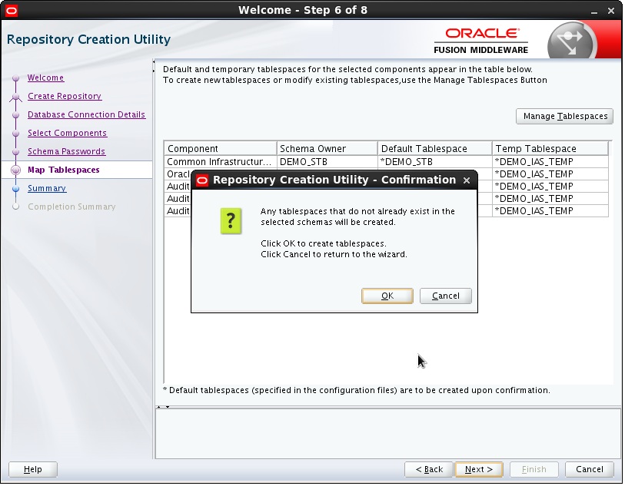The height and width of the screenshot is (486, 625).
Task: Toggle the message pane splitter arrows
Action: [164, 408]
